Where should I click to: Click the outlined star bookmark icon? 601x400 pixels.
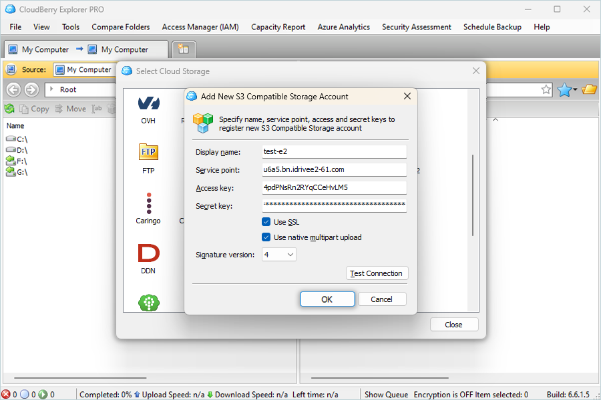tap(546, 89)
